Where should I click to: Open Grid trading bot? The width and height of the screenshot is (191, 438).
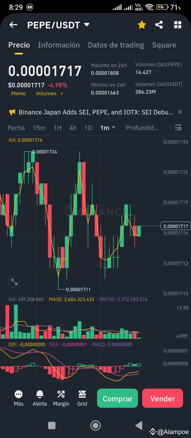click(82, 398)
